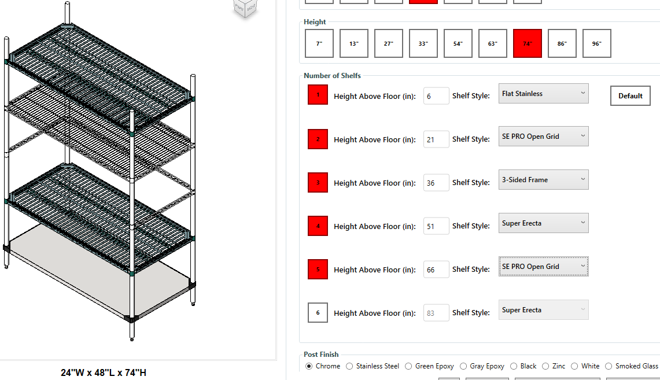The image size is (660, 380).
Task: Select the red shelf 5 badge
Action: click(x=317, y=269)
